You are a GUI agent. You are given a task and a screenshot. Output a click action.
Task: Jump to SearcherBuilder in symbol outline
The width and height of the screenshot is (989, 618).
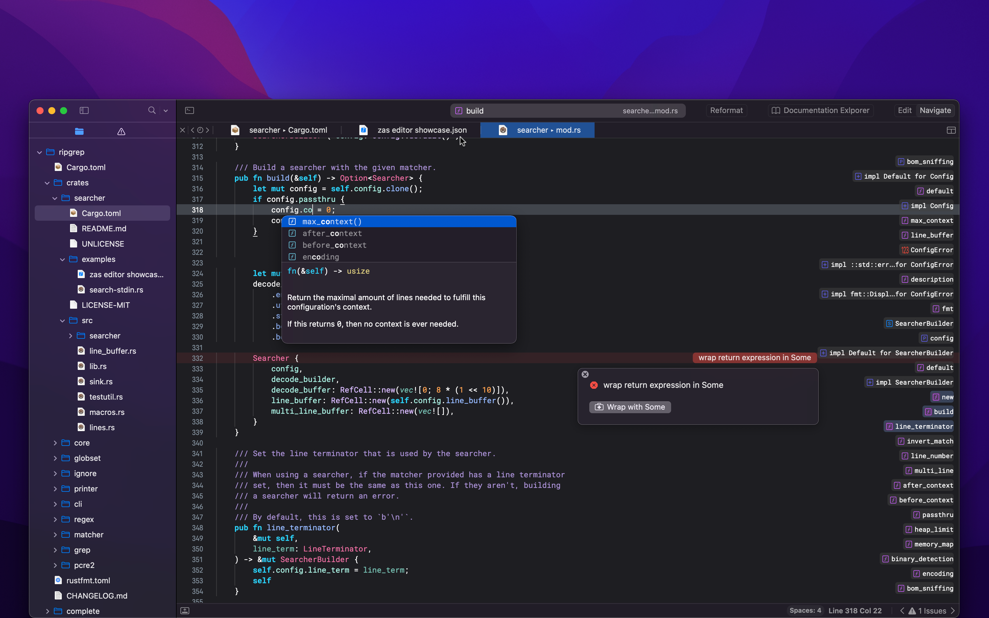tap(919, 323)
